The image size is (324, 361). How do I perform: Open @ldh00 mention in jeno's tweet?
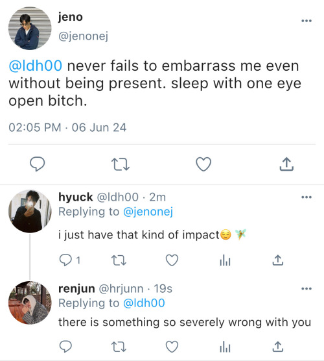pos(36,66)
